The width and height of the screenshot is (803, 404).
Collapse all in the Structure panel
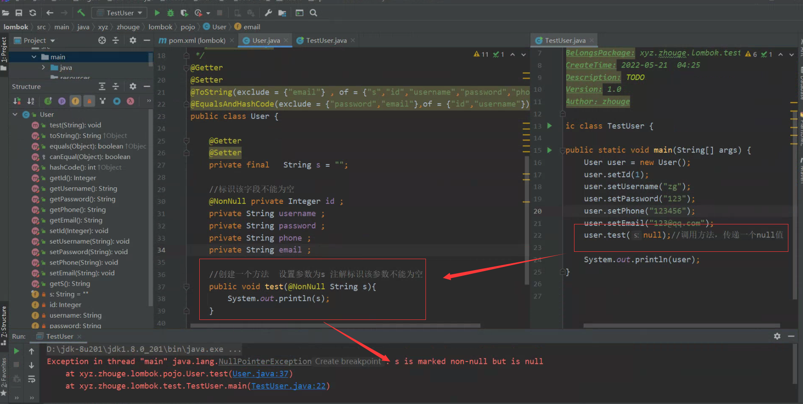point(116,86)
